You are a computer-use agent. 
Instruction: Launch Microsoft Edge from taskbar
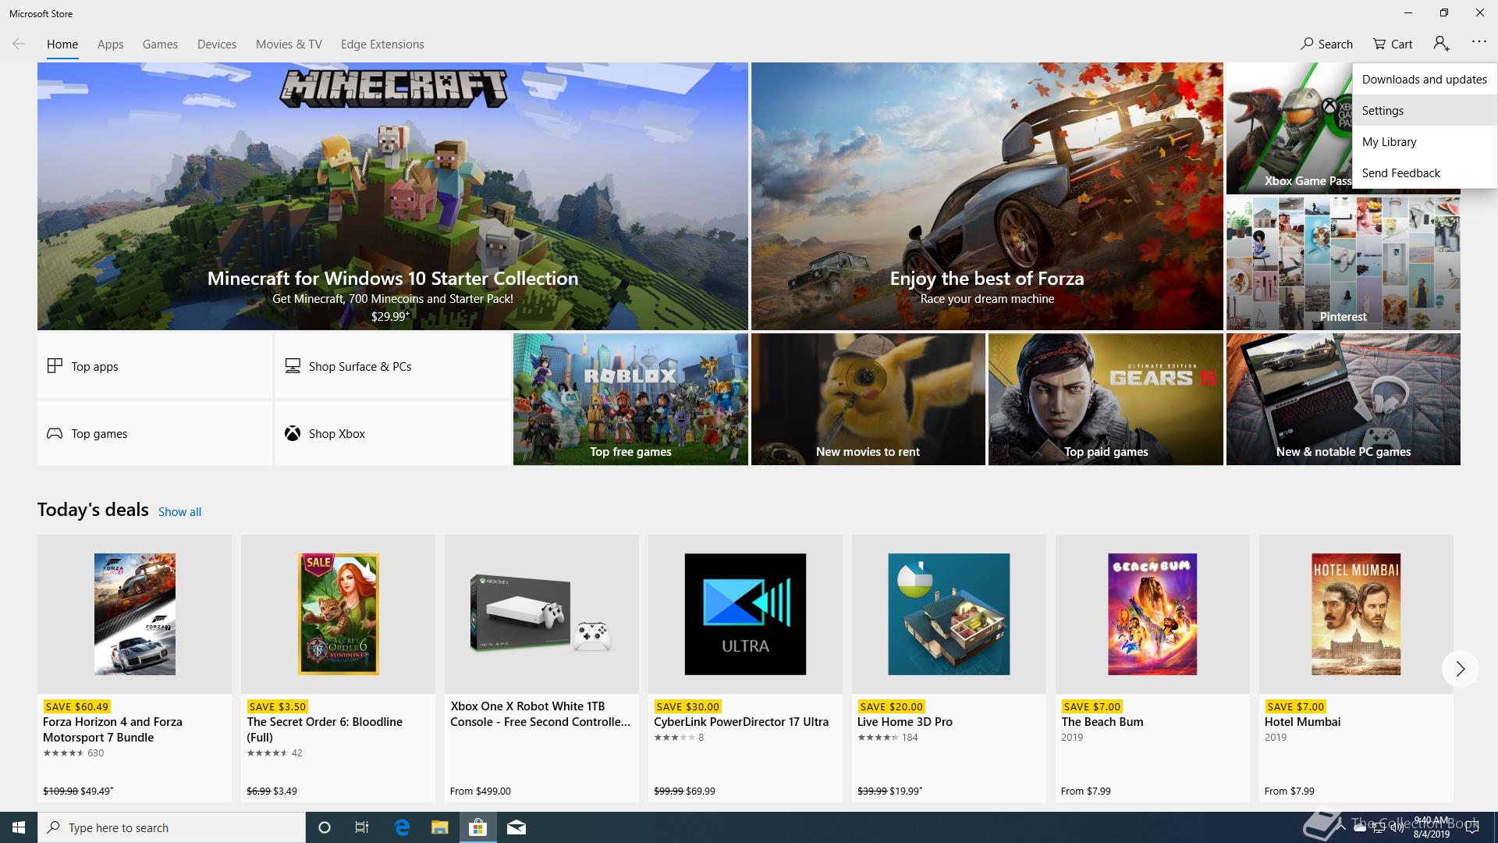click(x=402, y=827)
